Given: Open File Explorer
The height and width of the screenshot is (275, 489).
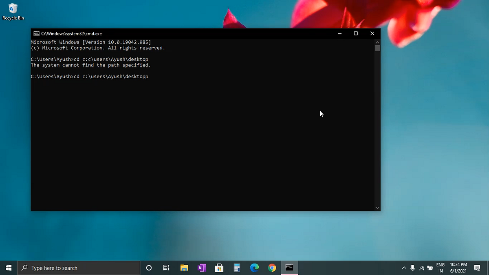Looking at the screenshot, I should point(184,268).
